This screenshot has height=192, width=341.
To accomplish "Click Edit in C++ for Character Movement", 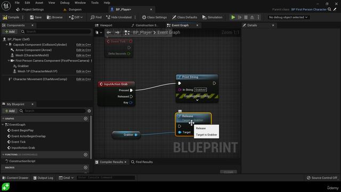I will click(x=84, y=79).
